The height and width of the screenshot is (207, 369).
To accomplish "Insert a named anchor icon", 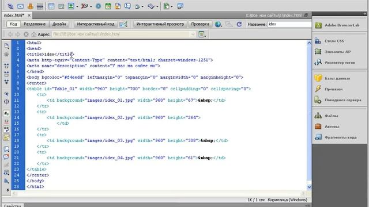I will pyautogui.click(x=31, y=6).
